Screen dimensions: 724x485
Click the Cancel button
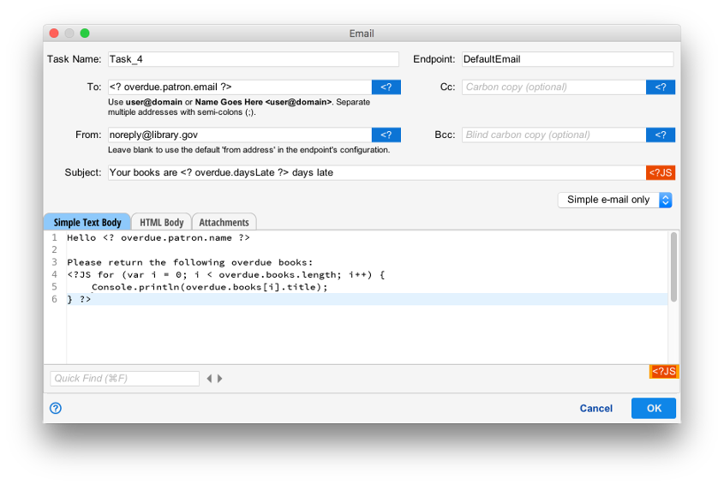click(x=595, y=409)
